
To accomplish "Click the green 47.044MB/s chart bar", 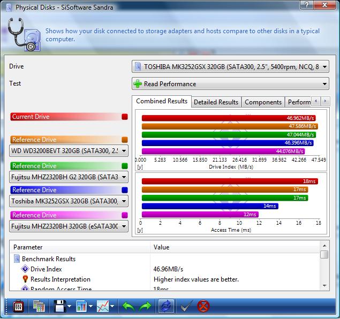I will pyautogui.click(x=229, y=134).
